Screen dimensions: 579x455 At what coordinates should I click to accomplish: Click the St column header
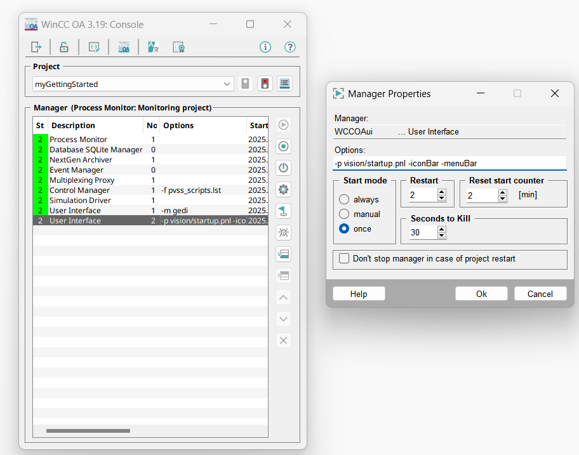click(40, 126)
